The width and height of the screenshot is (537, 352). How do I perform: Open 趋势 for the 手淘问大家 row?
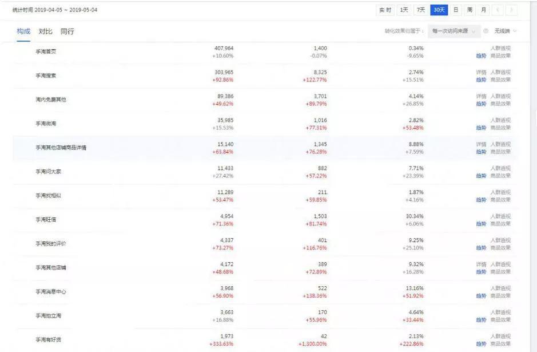pos(481,176)
